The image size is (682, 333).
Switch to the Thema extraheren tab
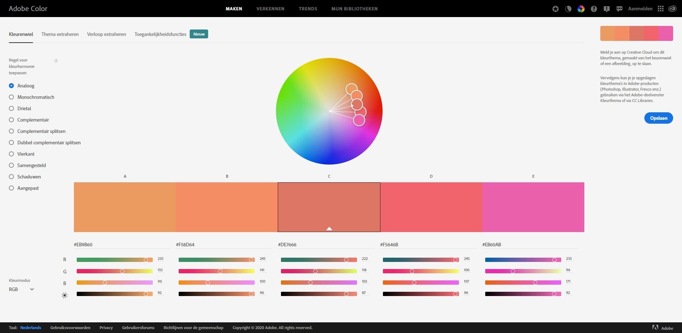point(60,34)
